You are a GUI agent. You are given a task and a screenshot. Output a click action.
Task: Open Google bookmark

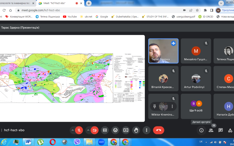(102, 17)
